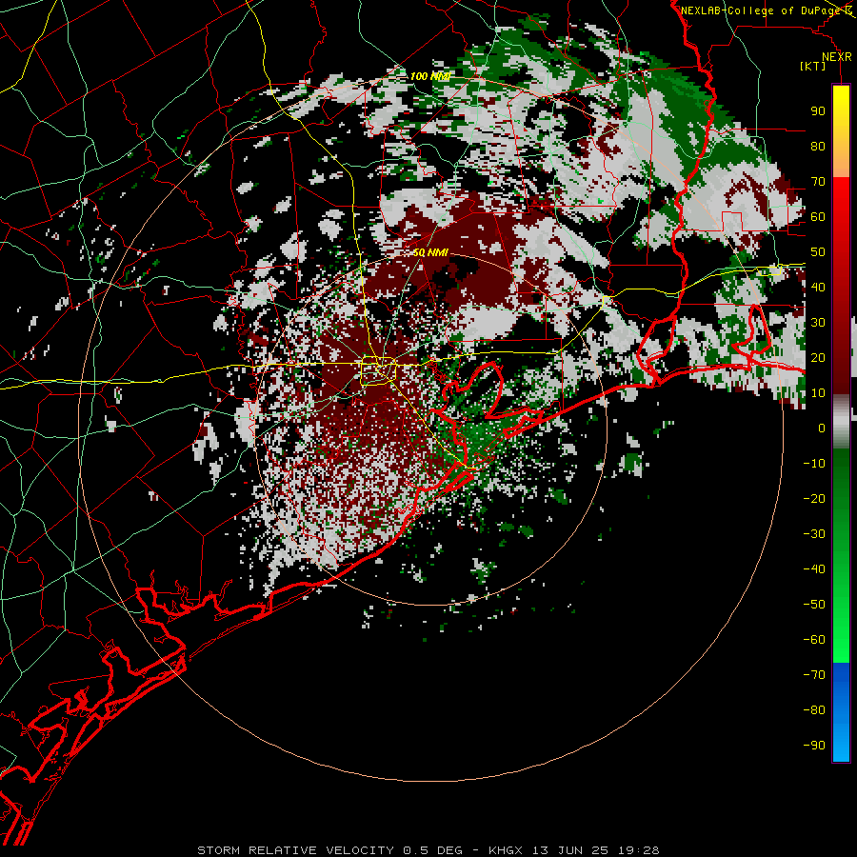
Task: Click the 50 NMI range ring label
Action: [x=430, y=252]
